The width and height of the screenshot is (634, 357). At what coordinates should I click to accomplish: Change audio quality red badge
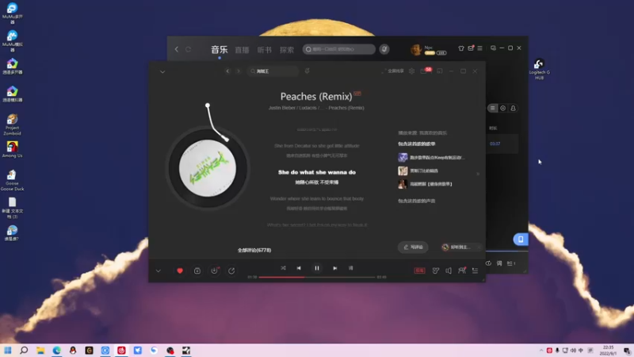[420, 271]
